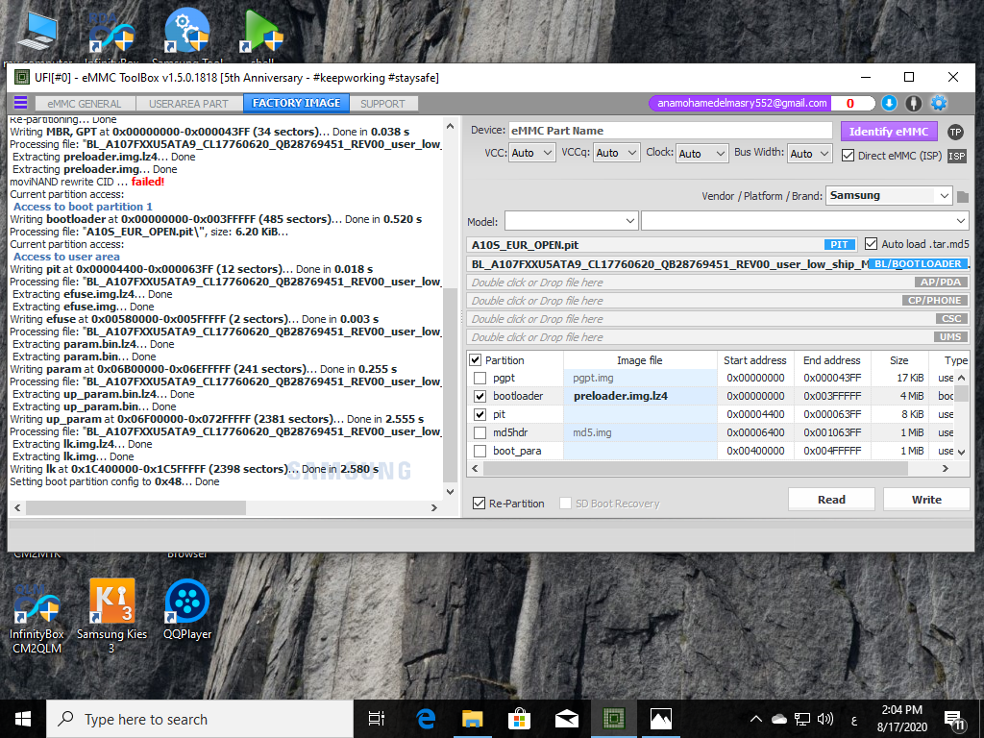The image size is (984, 738).
Task: Open Task View on taskbar
Action: click(377, 719)
